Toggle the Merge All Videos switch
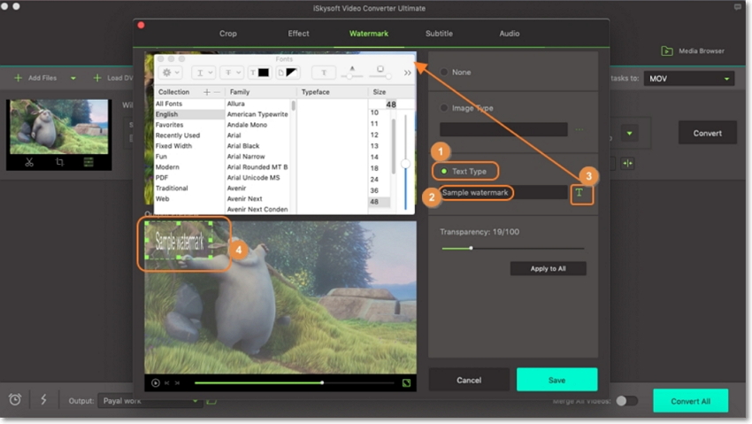 coord(626,400)
